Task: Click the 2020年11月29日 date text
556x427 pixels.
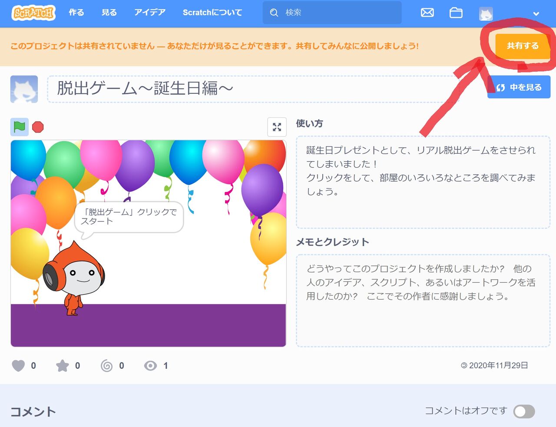Action: [x=498, y=365]
